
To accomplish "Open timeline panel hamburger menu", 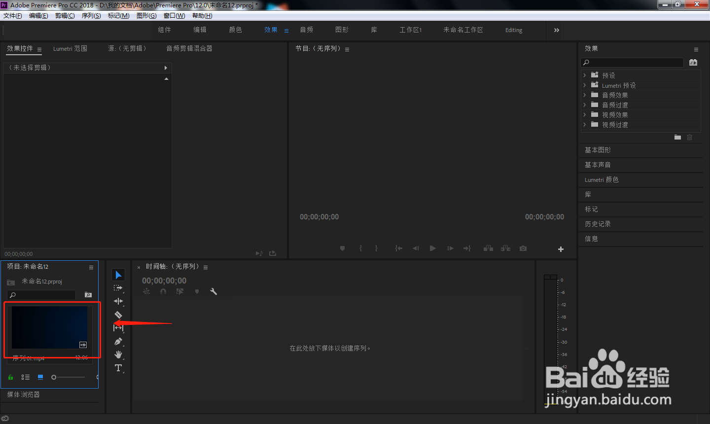I will 206,267.
